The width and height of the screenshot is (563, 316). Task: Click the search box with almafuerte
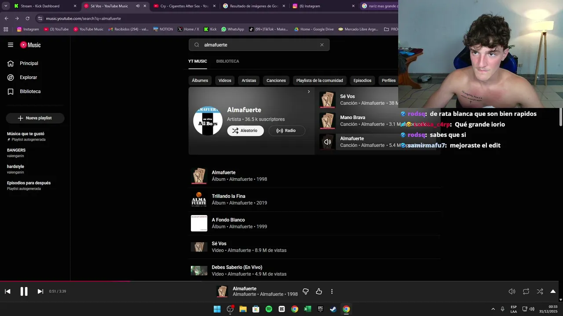260,45
